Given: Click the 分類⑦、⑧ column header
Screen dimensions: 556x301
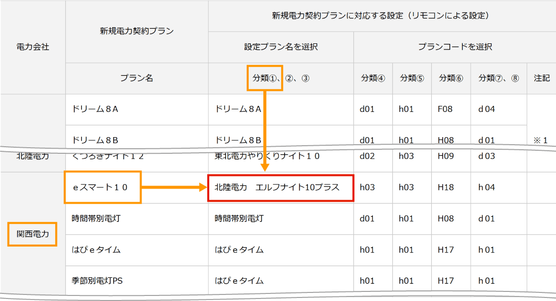Looking at the screenshot, I should pyautogui.click(x=498, y=78).
